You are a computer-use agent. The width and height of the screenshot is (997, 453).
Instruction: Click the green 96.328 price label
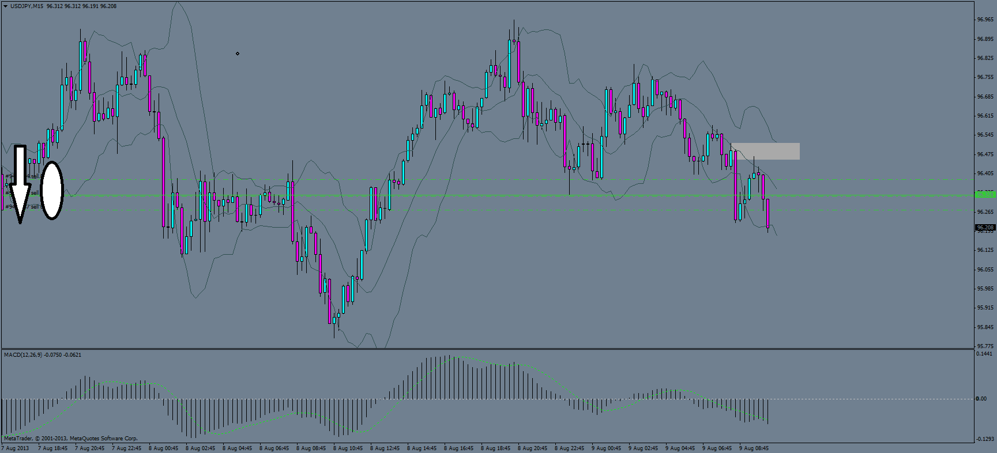coord(985,195)
